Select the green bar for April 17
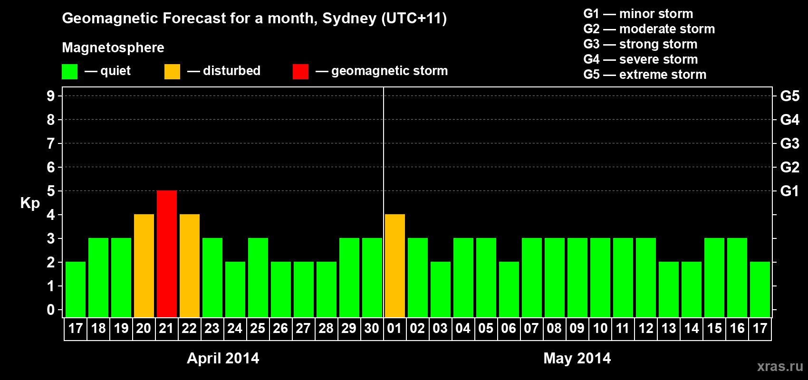 pyautogui.click(x=76, y=290)
